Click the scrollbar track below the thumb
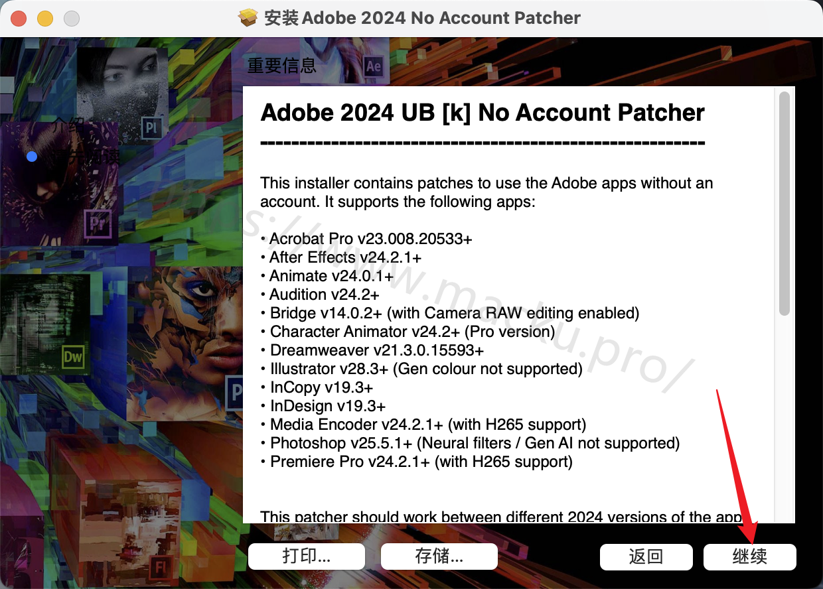Image resolution: width=823 pixels, height=589 pixels. [x=785, y=418]
